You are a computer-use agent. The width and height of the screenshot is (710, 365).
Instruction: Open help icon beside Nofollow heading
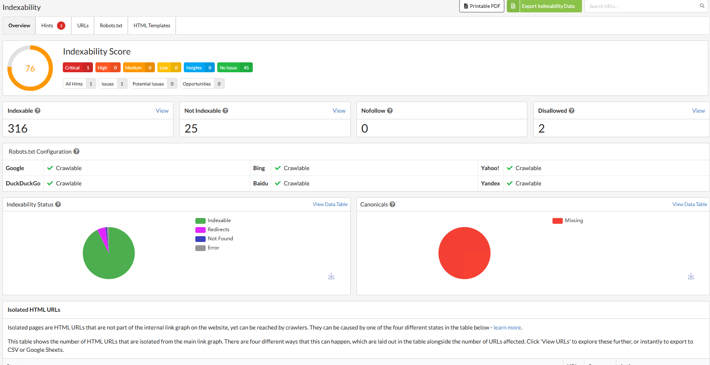(x=390, y=111)
